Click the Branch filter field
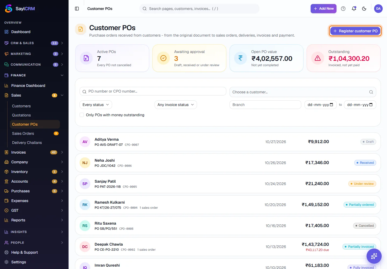Image resolution: width=387 pixels, height=269 pixels. pyautogui.click(x=265, y=105)
